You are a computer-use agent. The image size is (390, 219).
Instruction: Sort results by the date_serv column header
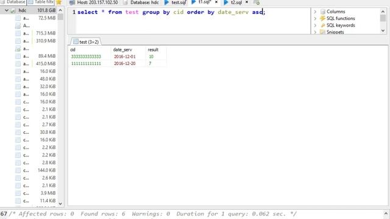click(128, 50)
